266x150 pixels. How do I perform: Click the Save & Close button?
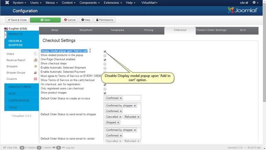[x=17, y=20]
